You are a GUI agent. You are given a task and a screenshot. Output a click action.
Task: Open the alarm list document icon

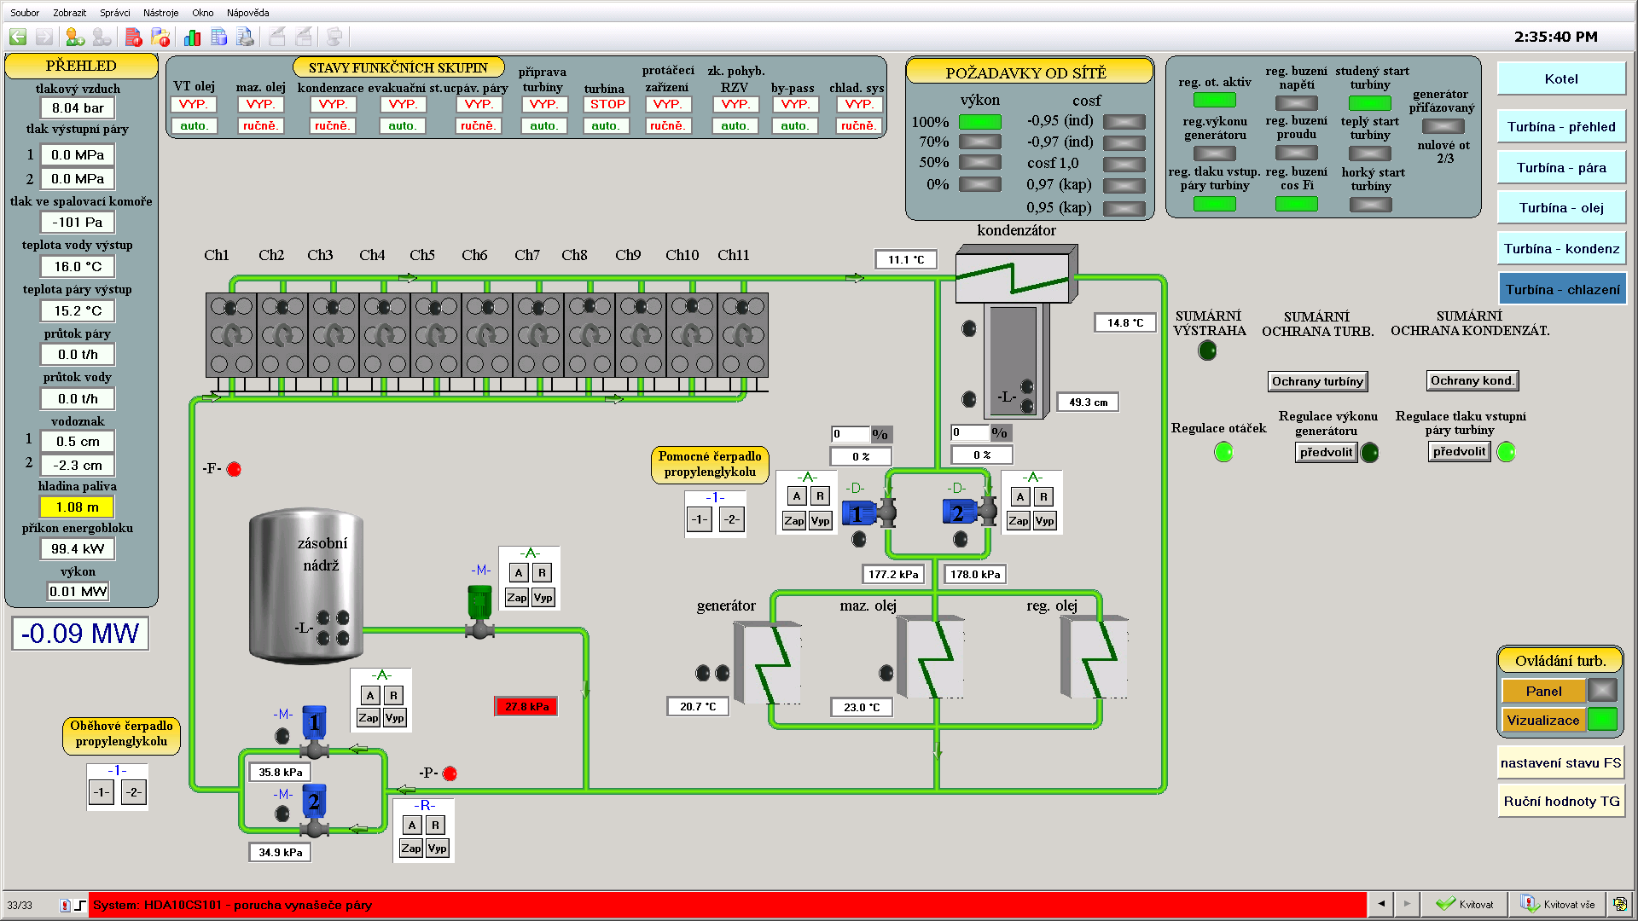(x=133, y=37)
